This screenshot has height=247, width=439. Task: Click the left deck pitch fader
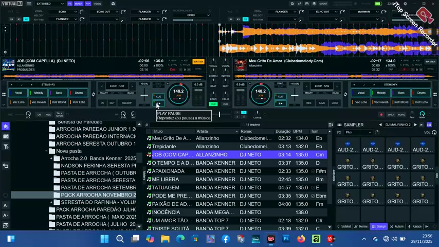point(144,95)
